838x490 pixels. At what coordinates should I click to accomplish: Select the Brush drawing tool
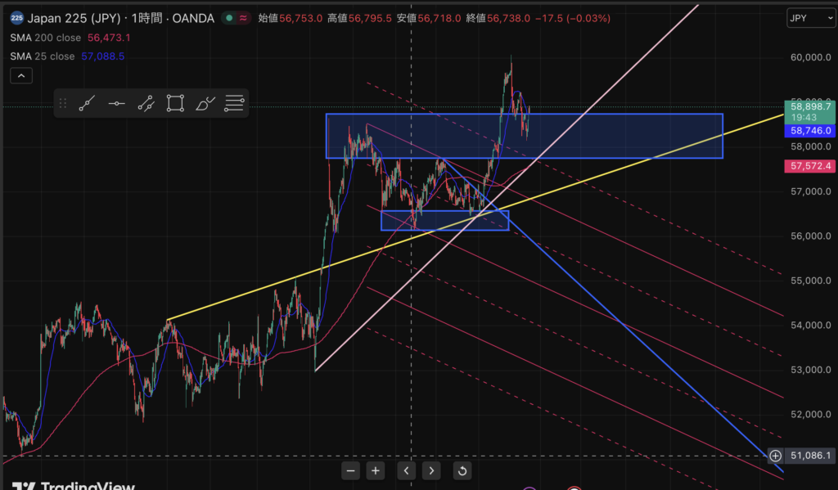click(205, 103)
